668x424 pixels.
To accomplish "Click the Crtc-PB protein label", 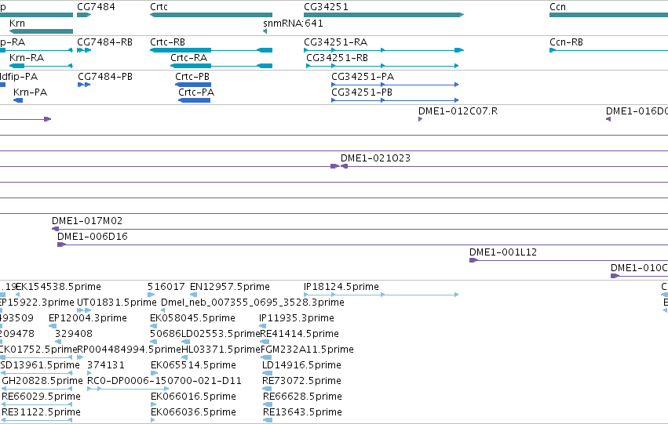I will (x=192, y=77).
